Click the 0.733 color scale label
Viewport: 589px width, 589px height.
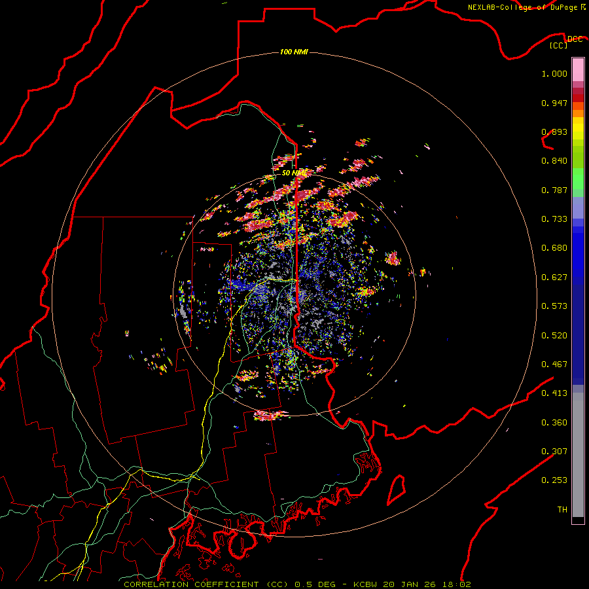pos(554,219)
